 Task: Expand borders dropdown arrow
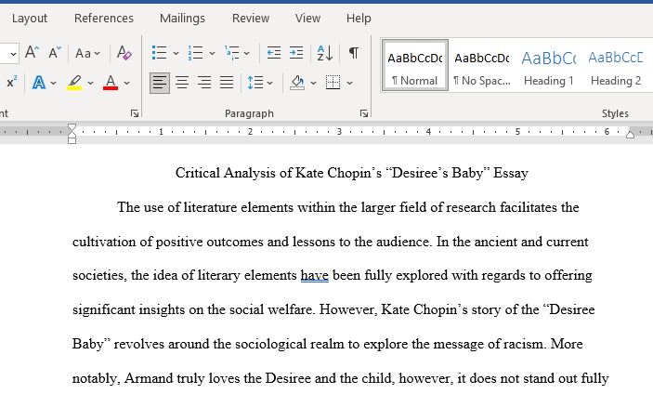point(350,83)
